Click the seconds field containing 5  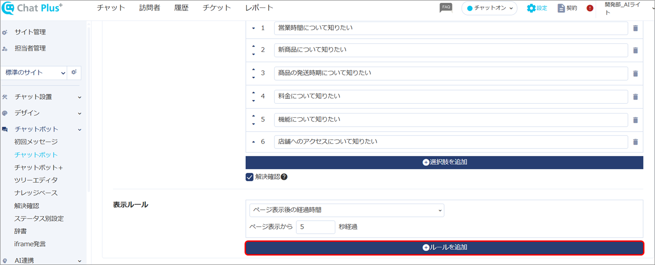316,227
